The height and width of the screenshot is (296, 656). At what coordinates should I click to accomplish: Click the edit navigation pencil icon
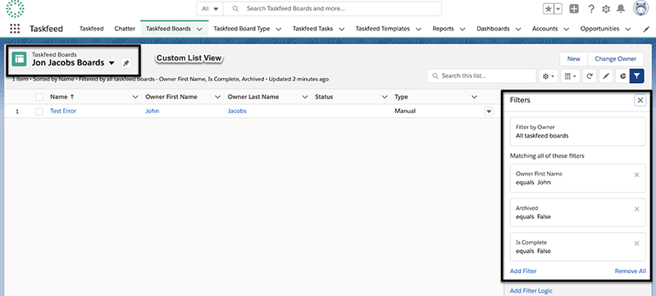646,29
